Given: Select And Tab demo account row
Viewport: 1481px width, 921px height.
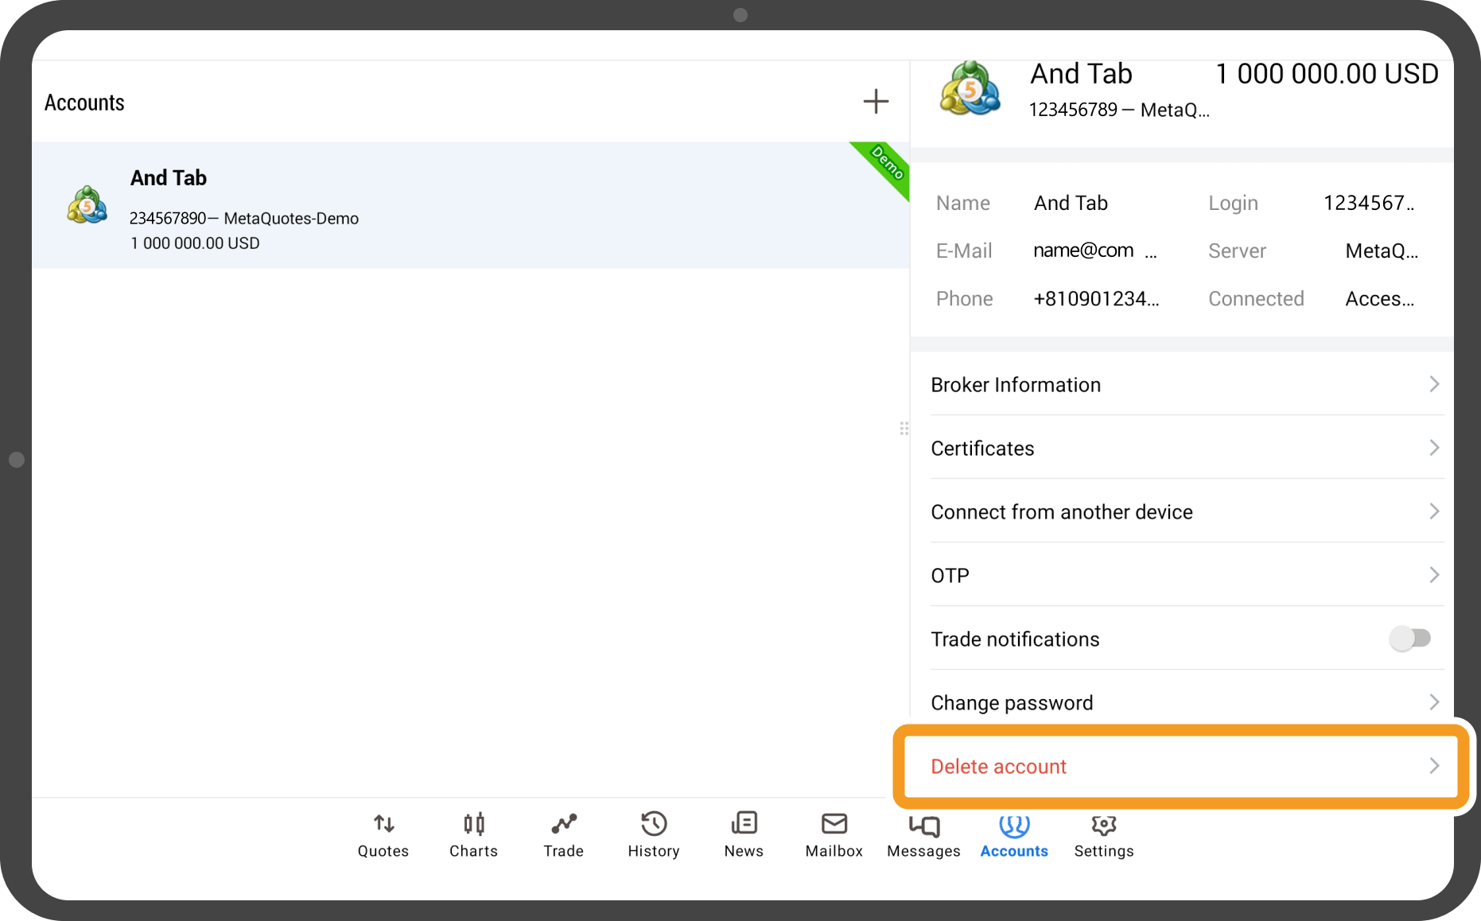Looking at the screenshot, I should click(471, 205).
